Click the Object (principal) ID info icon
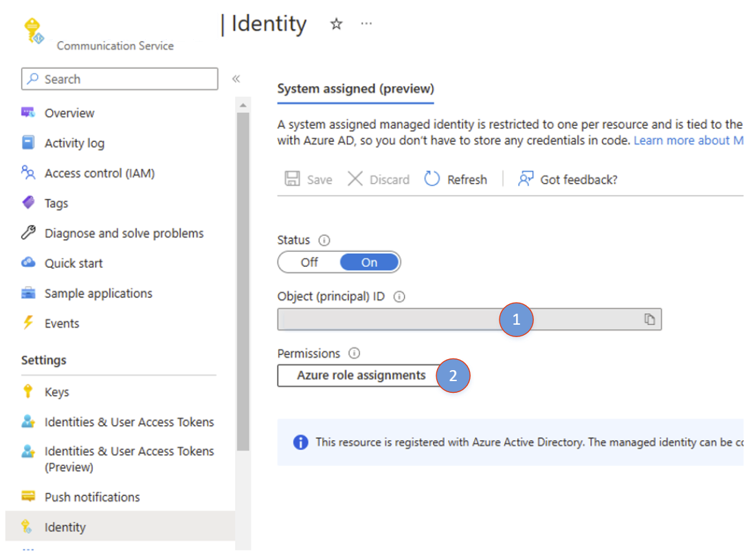 click(x=399, y=297)
